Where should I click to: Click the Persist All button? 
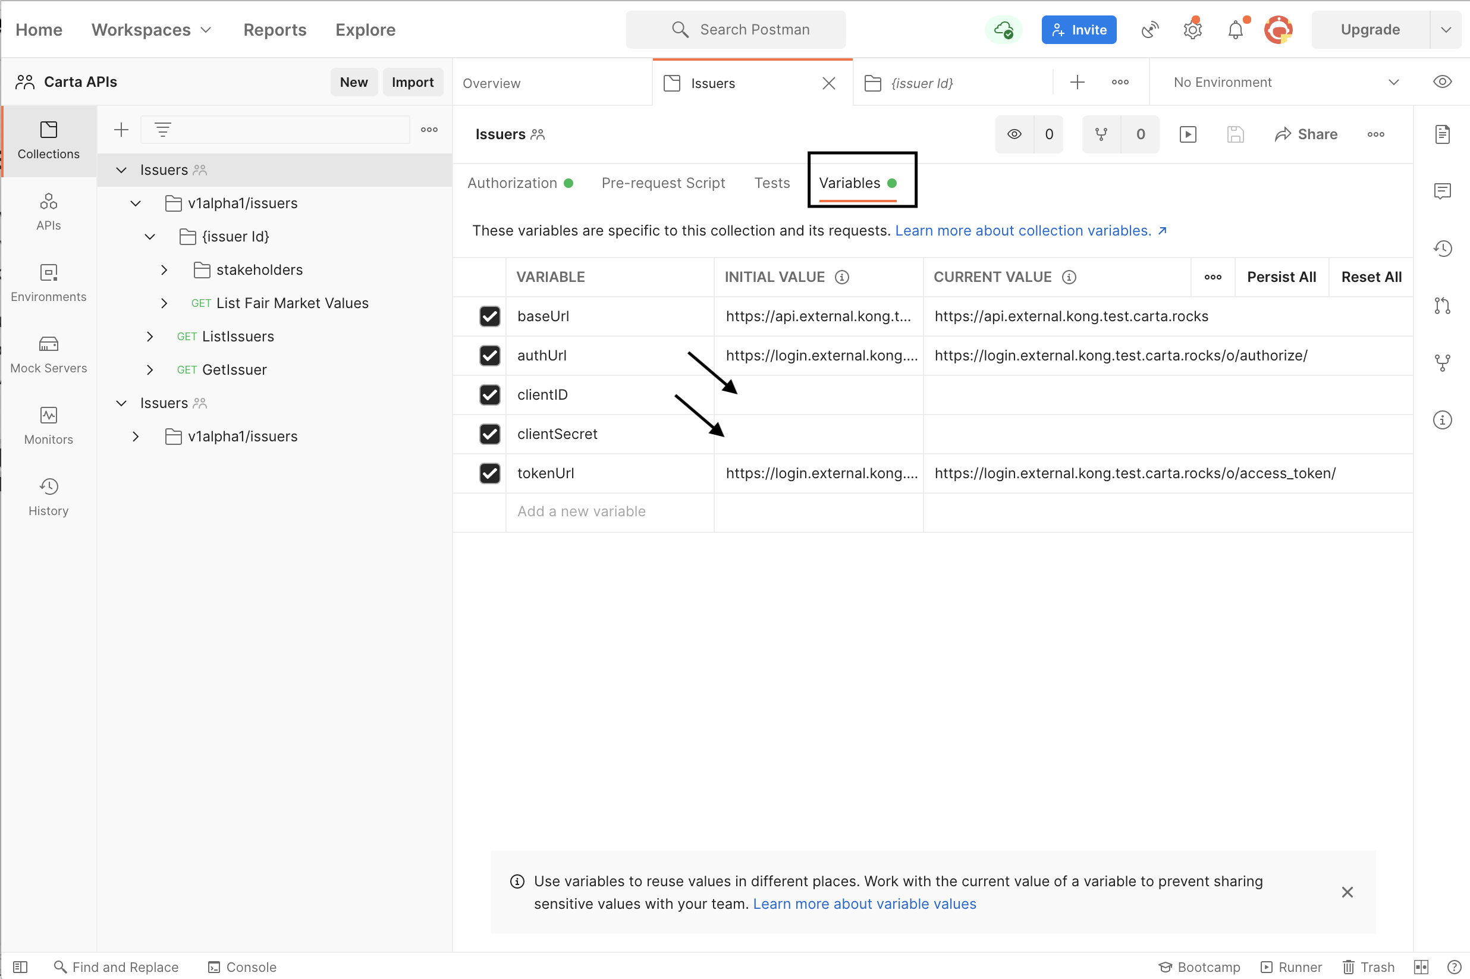pos(1281,277)
